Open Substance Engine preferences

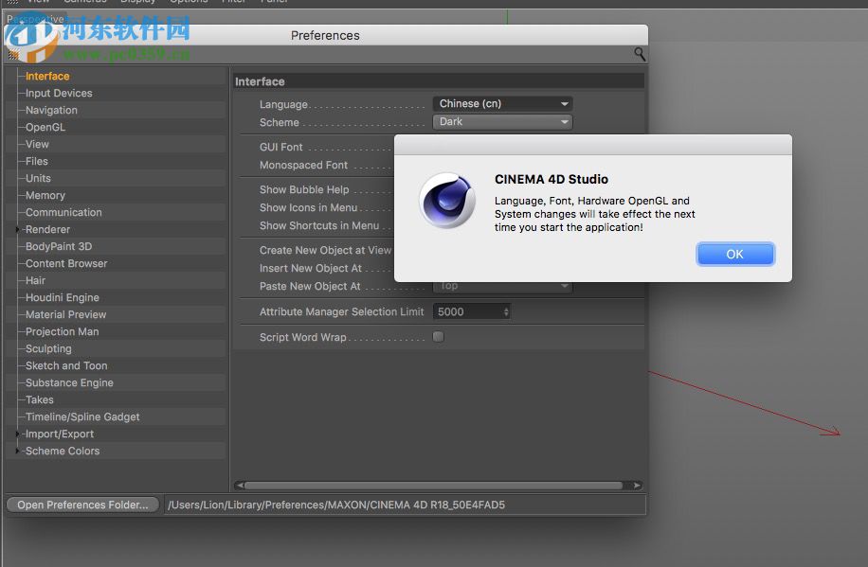click(x=68, y=382)
